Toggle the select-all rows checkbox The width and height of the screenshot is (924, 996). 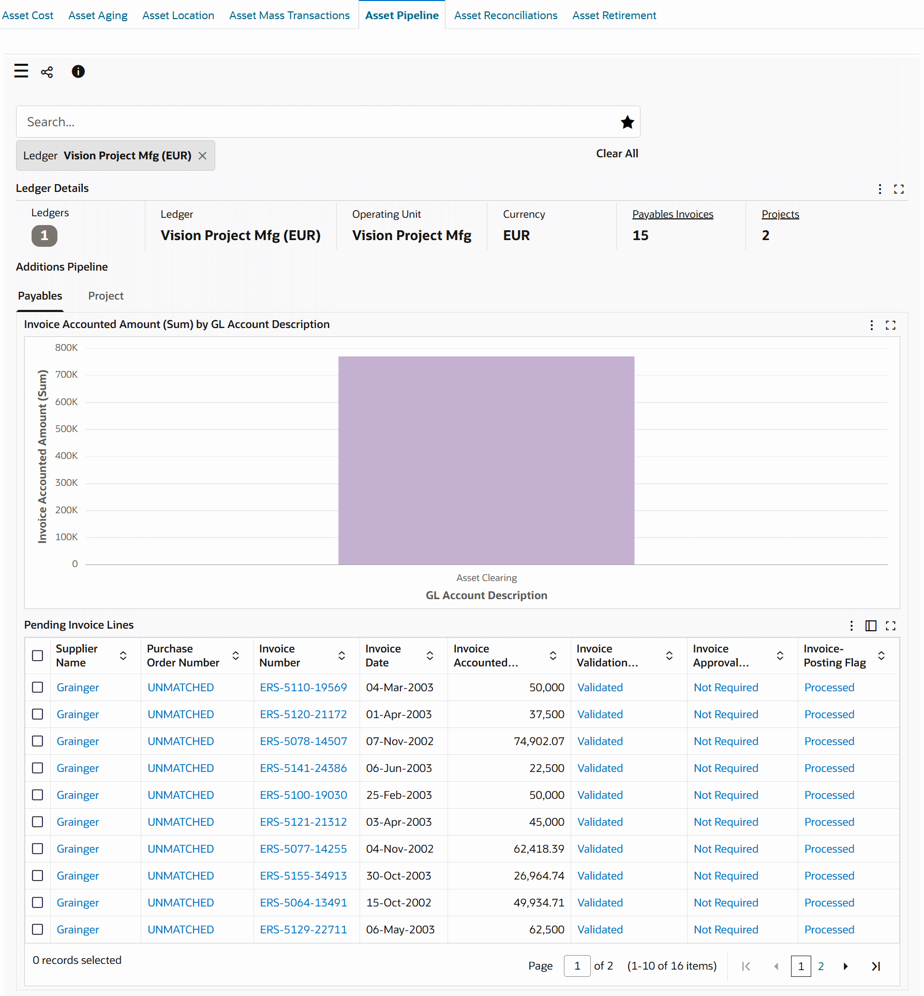click(x=38, y=656)
